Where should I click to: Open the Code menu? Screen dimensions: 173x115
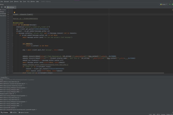tap(12, 2)
